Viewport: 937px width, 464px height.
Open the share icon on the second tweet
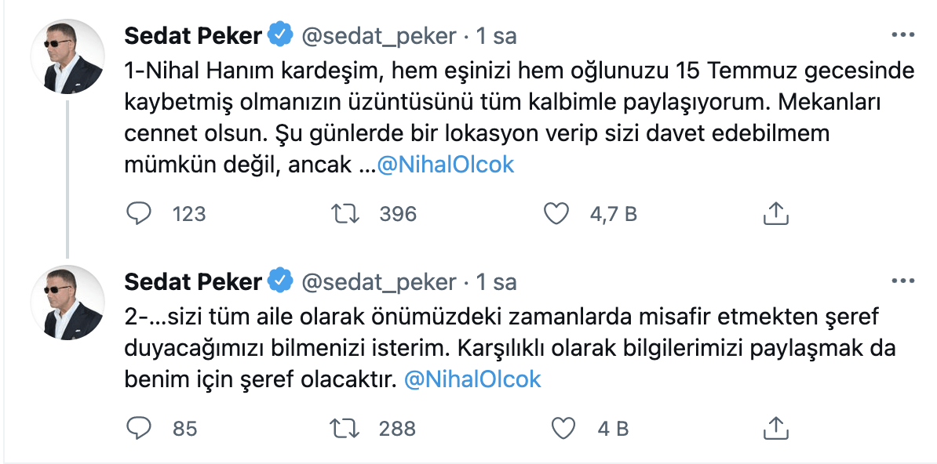pos(775,428)
